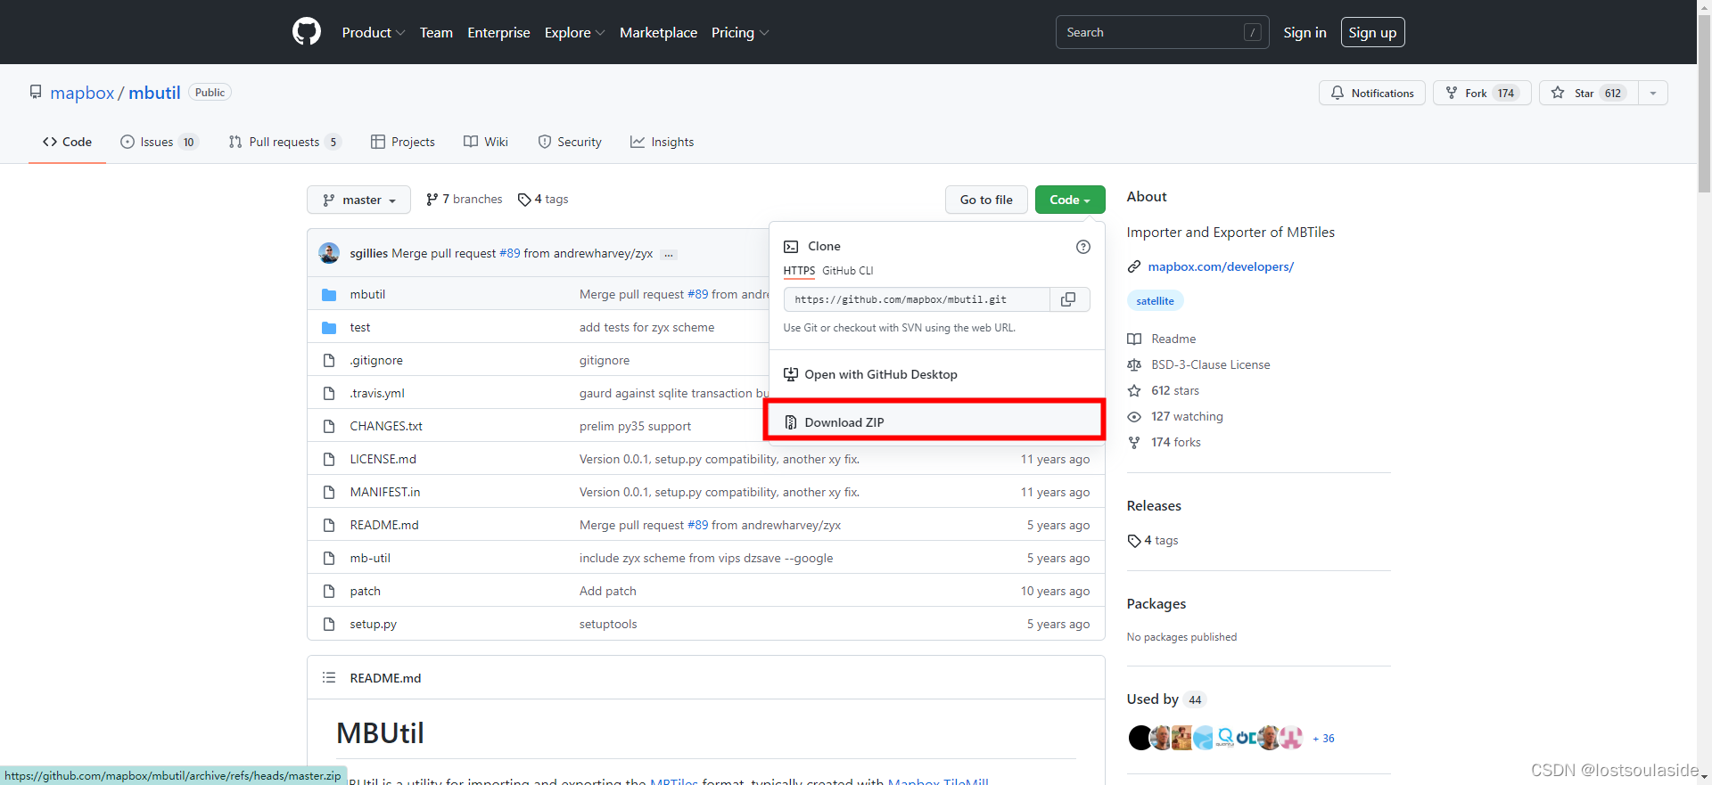Image resolution: width=1712 pixels, height=785 pixels.
Task: Click the Go to file button
Action: pos(986,200)
